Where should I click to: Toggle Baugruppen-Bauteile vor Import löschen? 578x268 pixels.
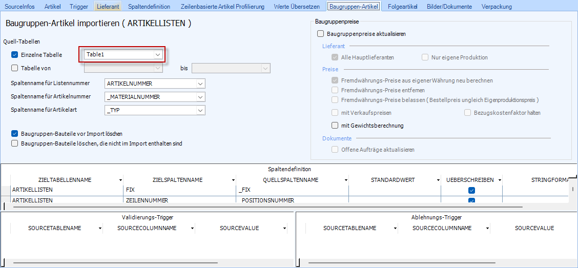tap(14, 133)
